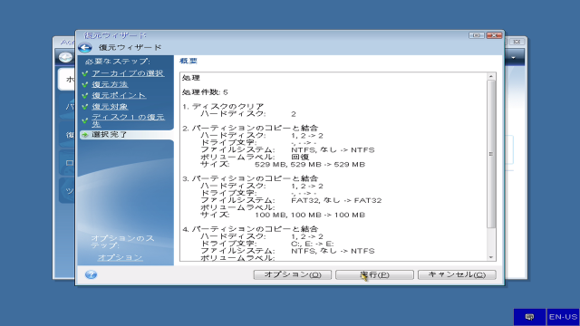Viewport: 580px width, 326px height.
Task: Open the 復元方法 step
Action: (110, 84)
